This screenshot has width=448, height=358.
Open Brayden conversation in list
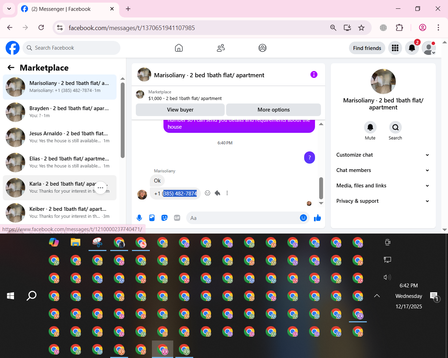coord(59,112)
